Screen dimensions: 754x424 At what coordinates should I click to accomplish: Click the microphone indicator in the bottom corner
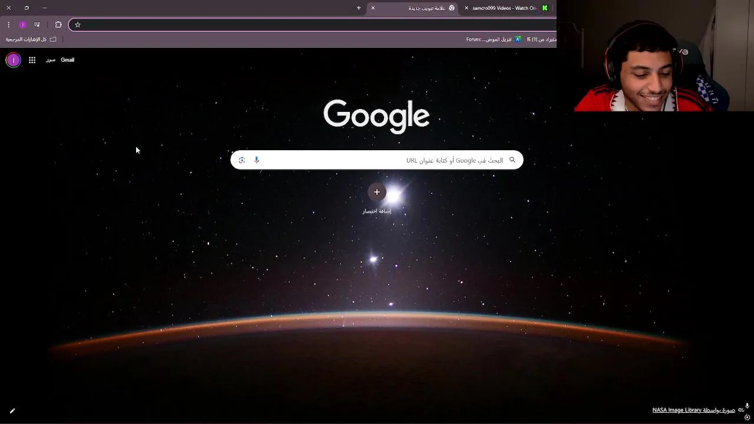748,406
